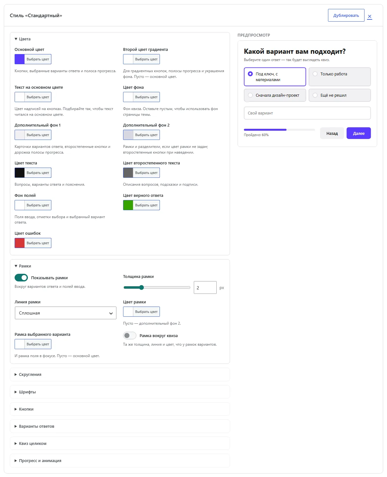The image size is (387, 477).
Task: Choose color for Цвет фона
Action: [141, 97]
